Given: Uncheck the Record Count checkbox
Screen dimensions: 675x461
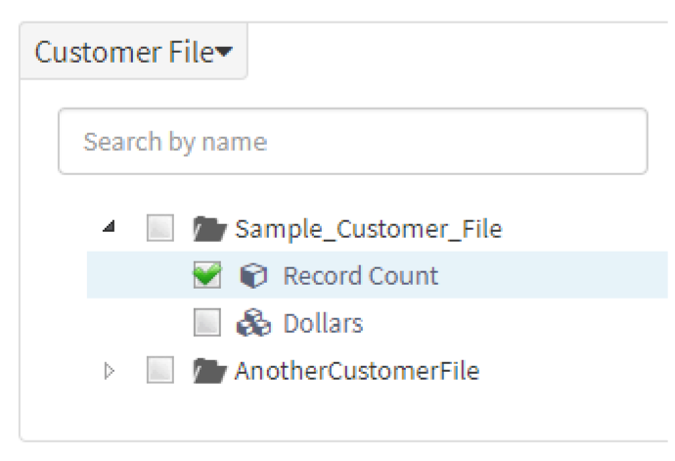Looking at the screenshot, I should pos(207,275).
